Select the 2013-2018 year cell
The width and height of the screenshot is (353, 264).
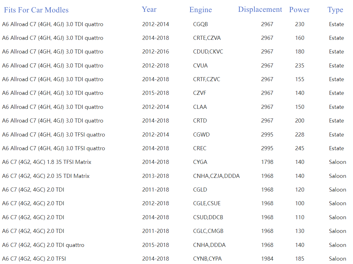[x=156, y=176]
